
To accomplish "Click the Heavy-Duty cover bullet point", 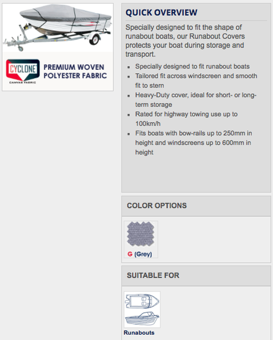I will 196,100.
